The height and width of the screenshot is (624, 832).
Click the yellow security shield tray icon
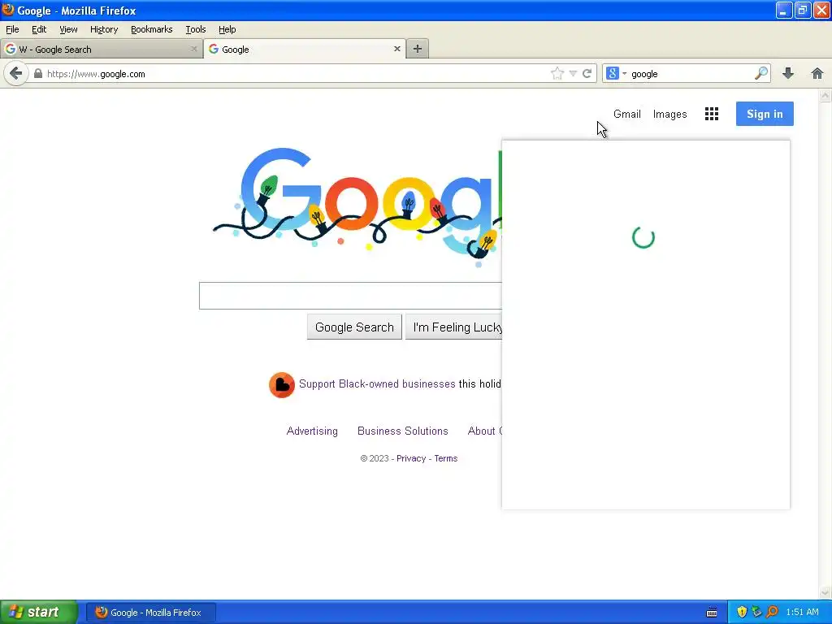coord(742,612)
